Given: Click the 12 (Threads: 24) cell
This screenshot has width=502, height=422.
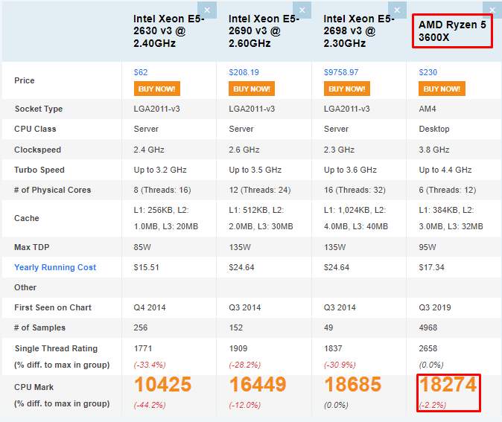Looking at the screenshot, I should (260, 190).
